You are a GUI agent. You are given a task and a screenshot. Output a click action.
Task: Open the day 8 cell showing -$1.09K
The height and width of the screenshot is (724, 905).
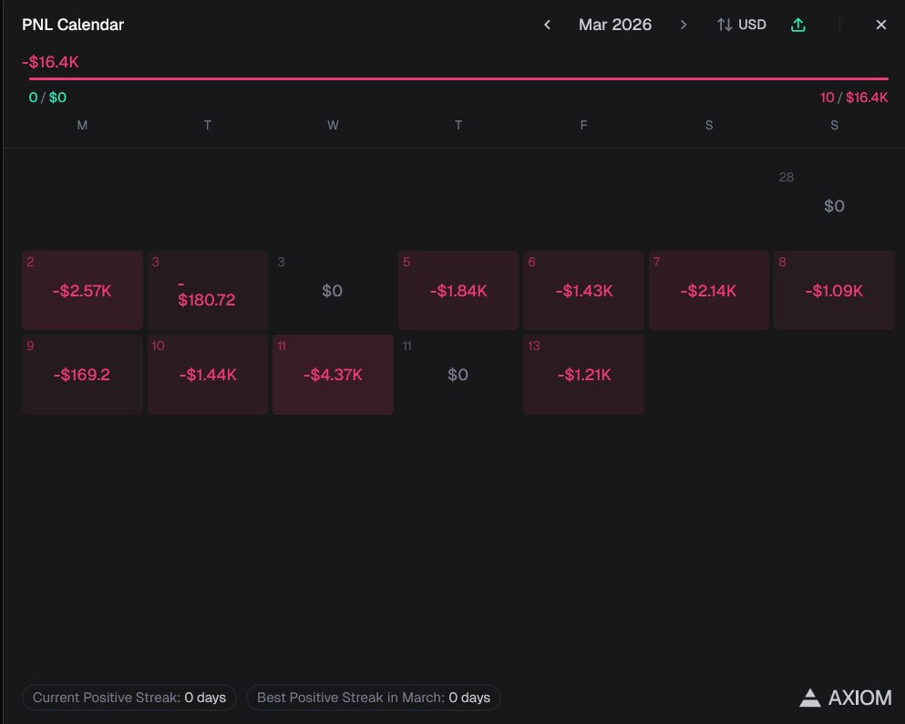tap(834, 290)
